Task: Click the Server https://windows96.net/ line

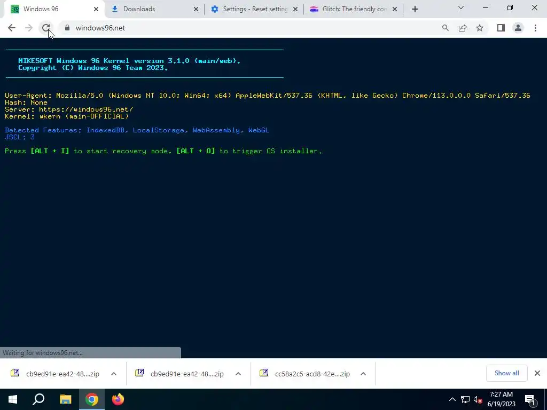Action: tap(69, 109)
